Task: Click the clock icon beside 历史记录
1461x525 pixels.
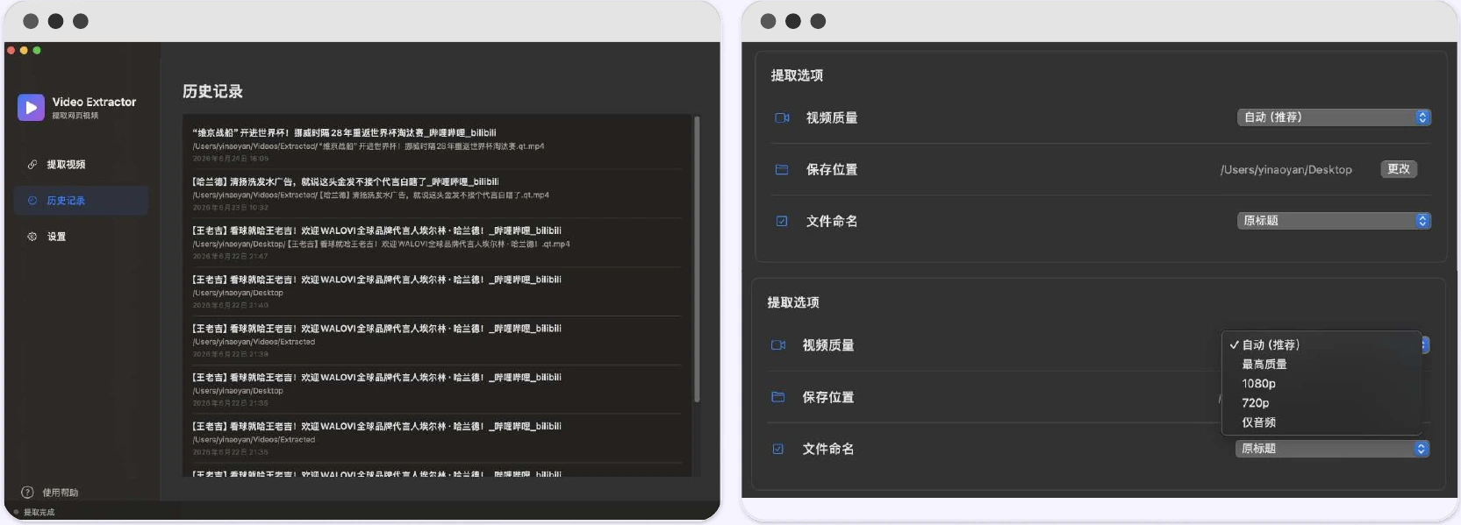Action: click(32, 201)
